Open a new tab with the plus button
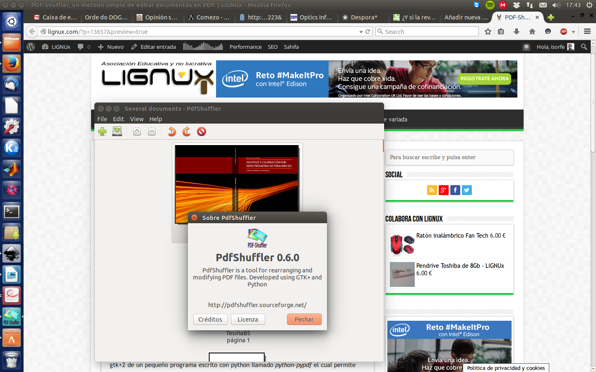This screenshot has width=596, height=372. click(x=550, y=17)
